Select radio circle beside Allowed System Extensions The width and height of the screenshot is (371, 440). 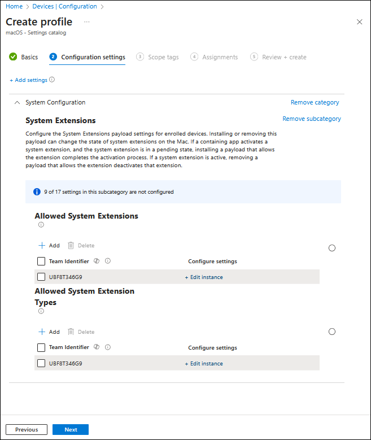[x=331, y=248]
